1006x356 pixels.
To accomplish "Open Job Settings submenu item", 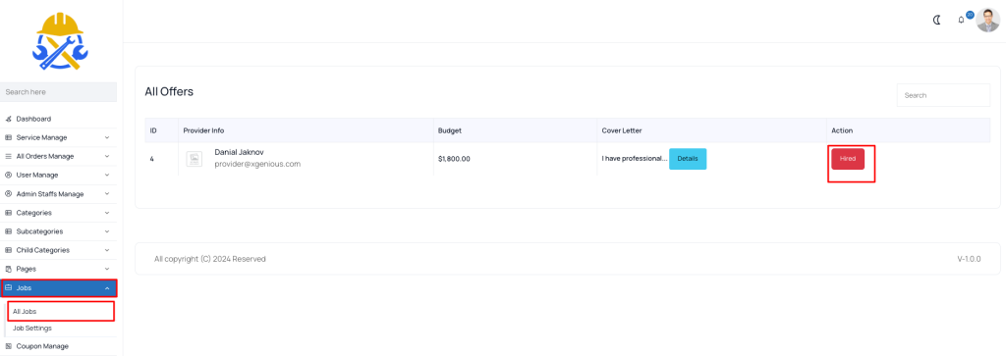I will (32, 328).
